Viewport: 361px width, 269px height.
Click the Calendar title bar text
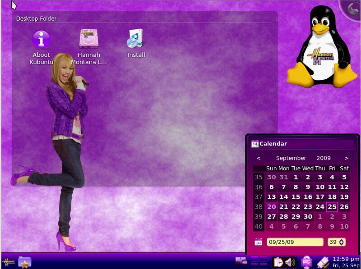273,144
